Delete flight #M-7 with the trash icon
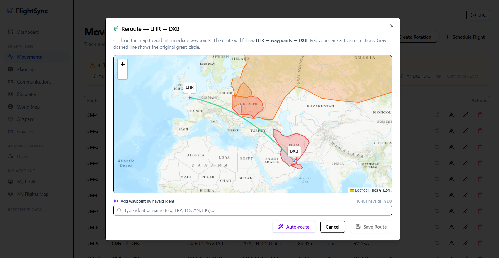Image resolution: width=499 pixels, height=258 pixels. [480, 211]
